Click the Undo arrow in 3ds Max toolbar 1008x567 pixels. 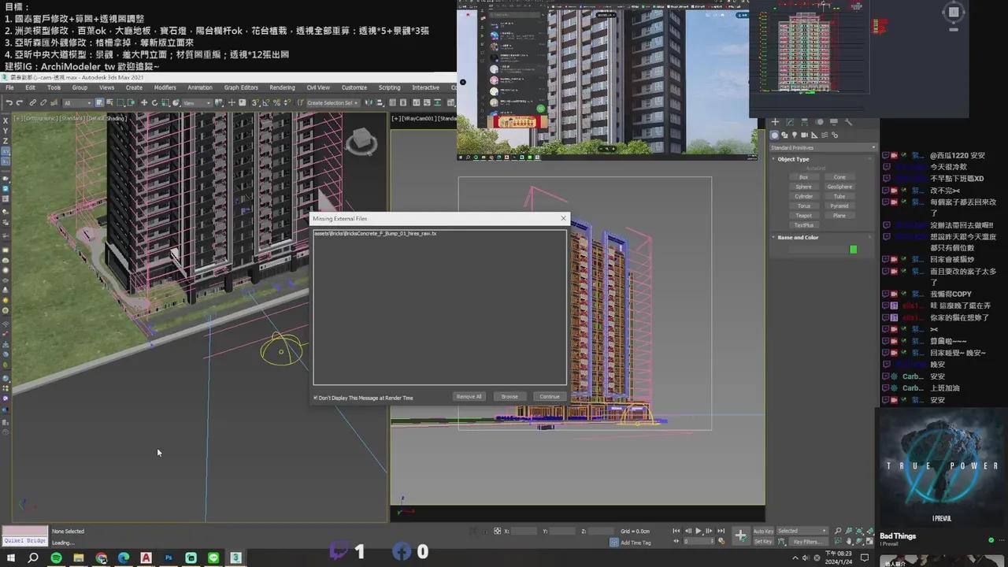coord(9,102)
